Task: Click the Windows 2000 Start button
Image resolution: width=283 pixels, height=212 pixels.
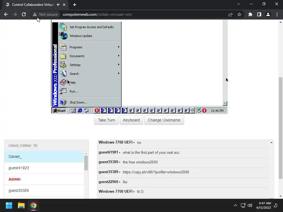Action: (x=59, y=110)
